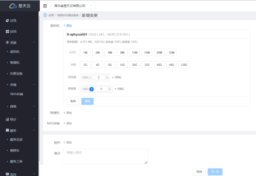Select the 16G memory option
The height and width of the screenshot is (176, 256).
tap(122, 64)
